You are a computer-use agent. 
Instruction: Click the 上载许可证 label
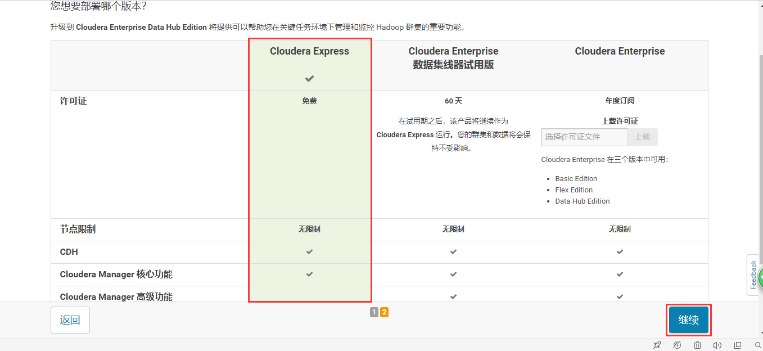point(620,121)
